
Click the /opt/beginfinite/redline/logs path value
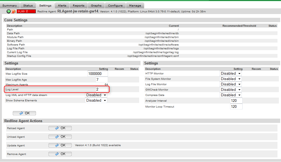point(161,49)
